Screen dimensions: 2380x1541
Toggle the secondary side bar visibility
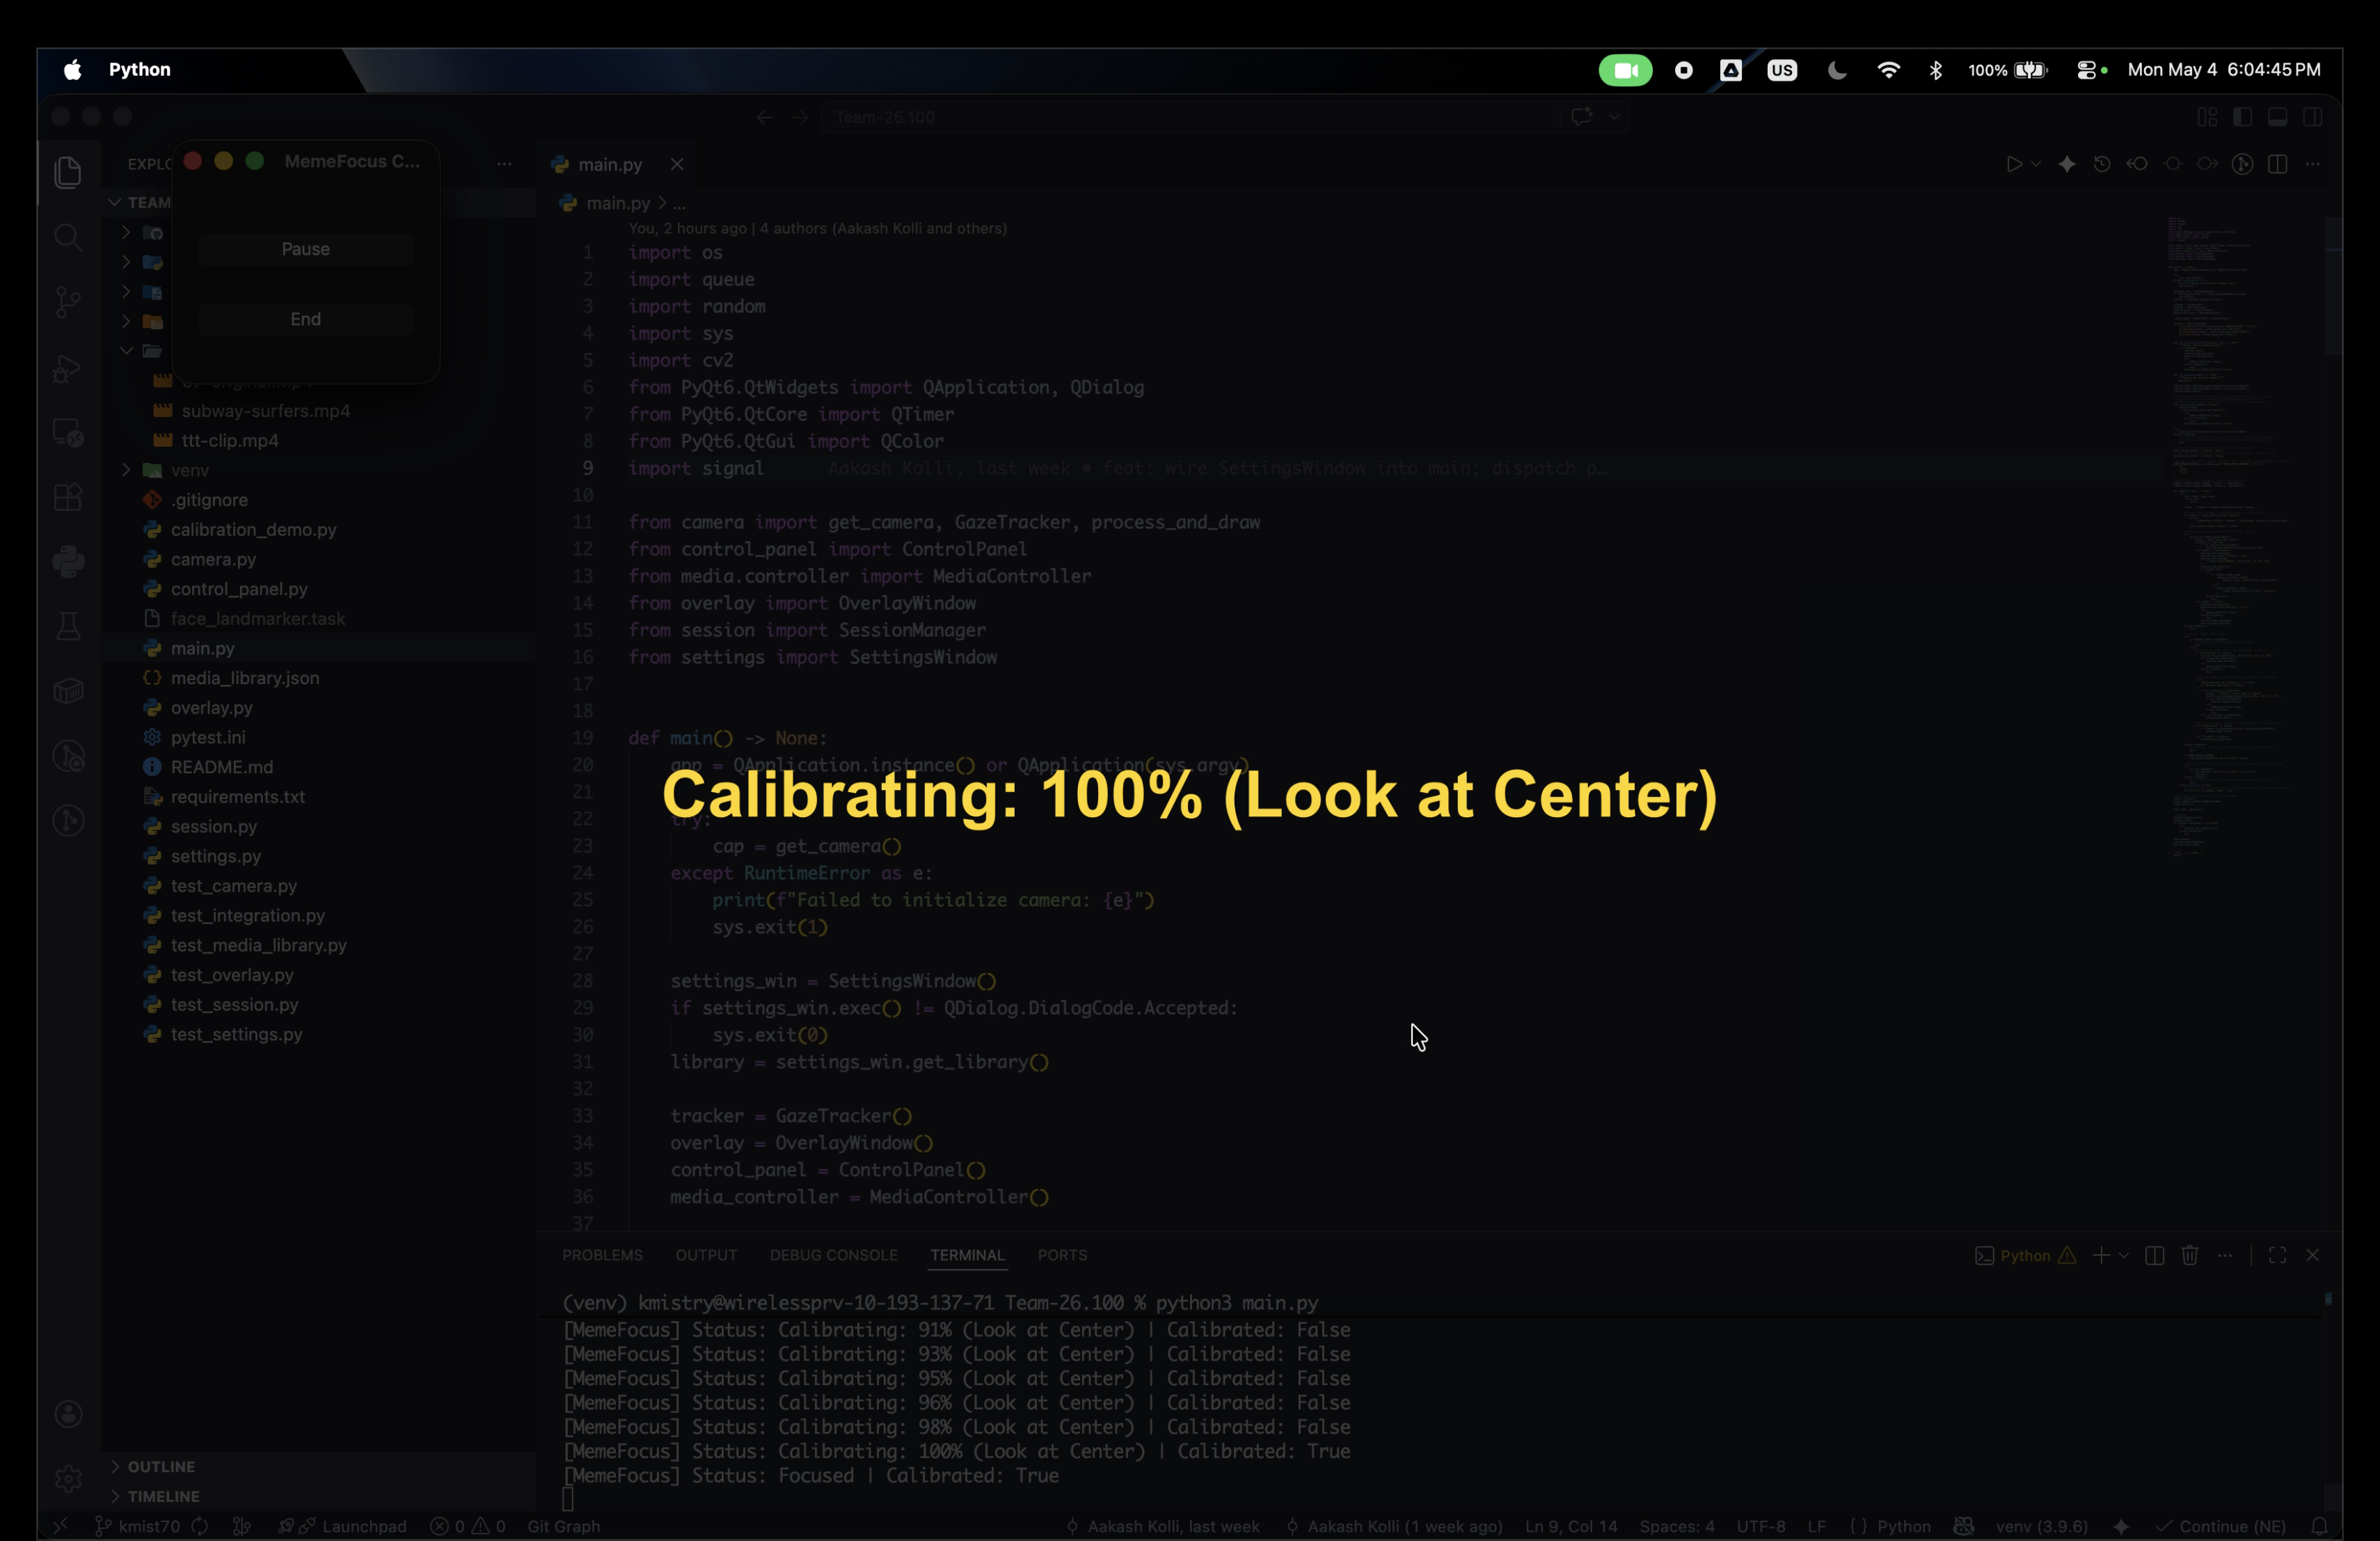click(x=2312, y=117)
